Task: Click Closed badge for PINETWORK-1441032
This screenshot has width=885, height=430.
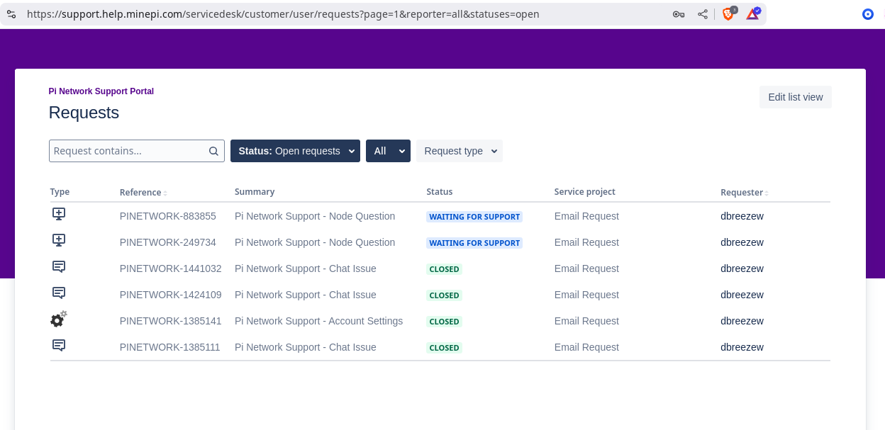Action: pyautogui.click(x=445, y=269)
